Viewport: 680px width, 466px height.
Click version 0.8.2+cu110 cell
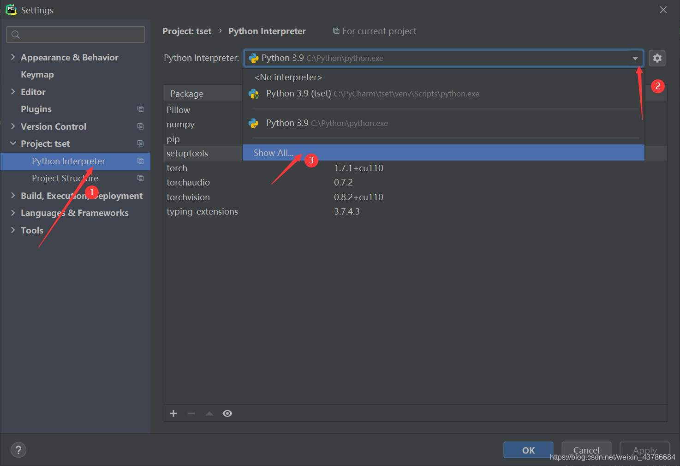click(x=358, y=197)
